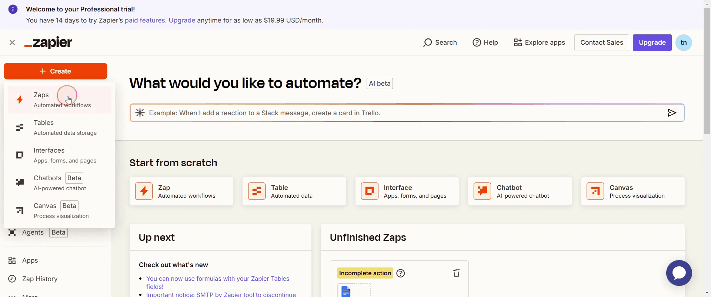Click the Interfaces square icon in menu

point(20,155)
